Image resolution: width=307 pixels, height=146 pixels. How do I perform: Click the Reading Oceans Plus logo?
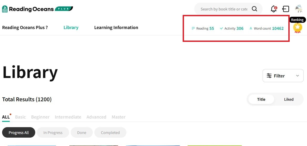(x=37, y=9)
